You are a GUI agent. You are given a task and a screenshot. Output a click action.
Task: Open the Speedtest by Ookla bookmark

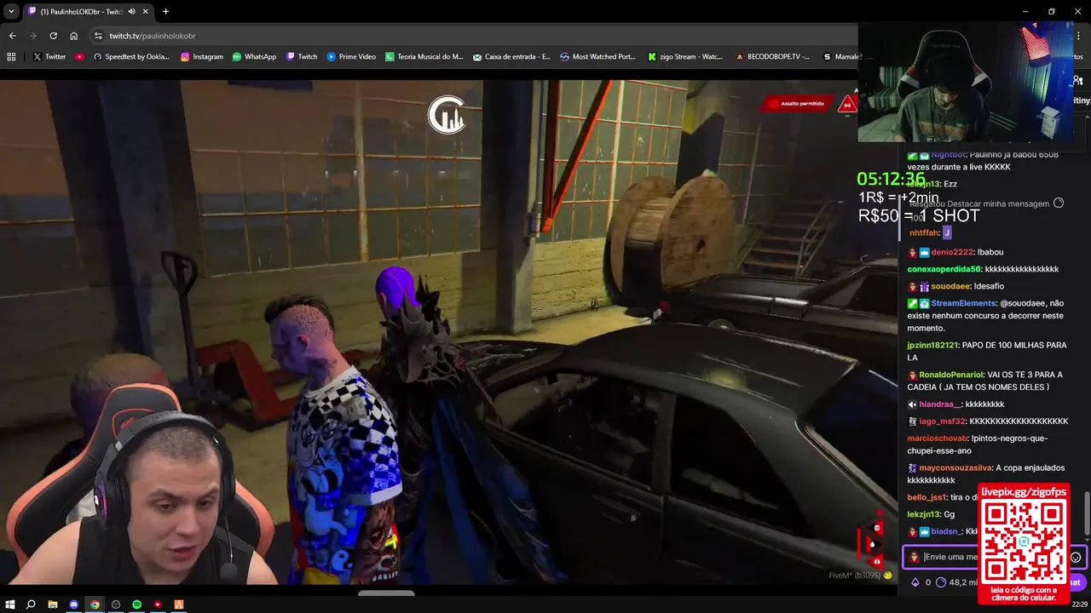[x=131, y=57]
